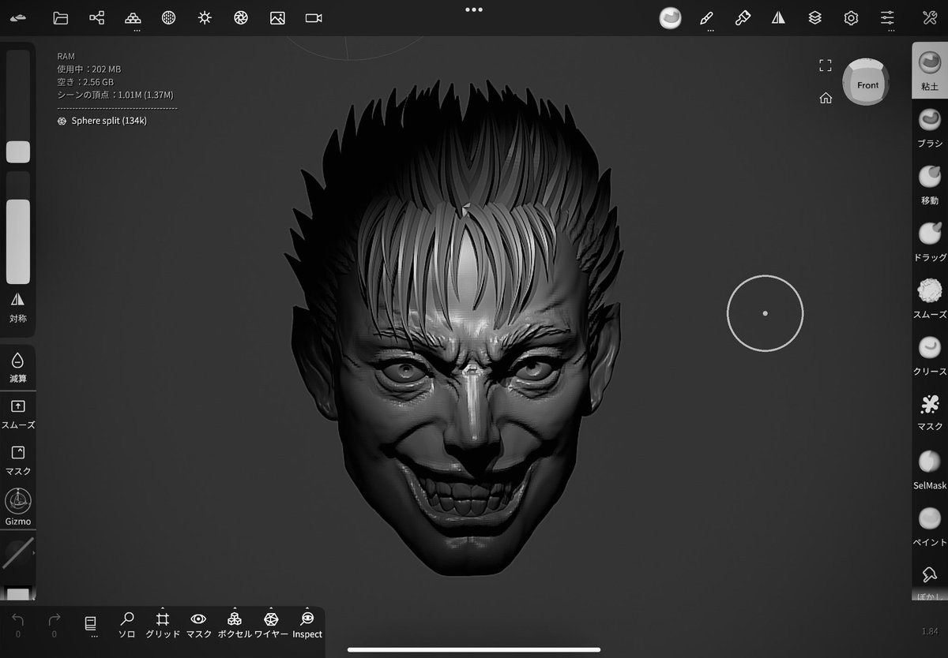
Task: Select Sphere split (134k) object
Action: point(102,121)
